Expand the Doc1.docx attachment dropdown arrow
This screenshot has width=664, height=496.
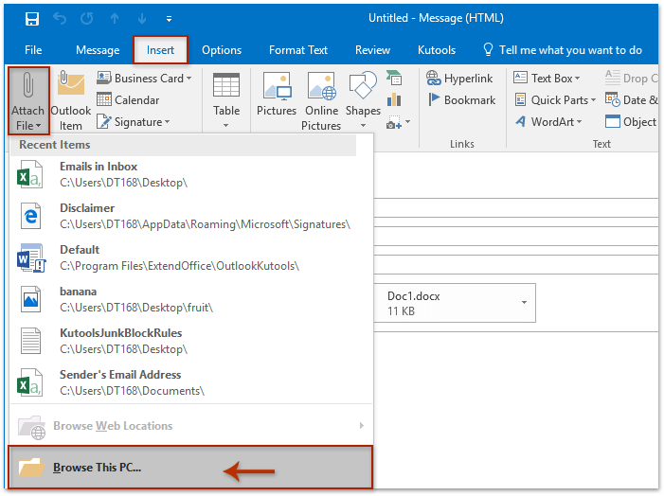(x=524, y=303)
